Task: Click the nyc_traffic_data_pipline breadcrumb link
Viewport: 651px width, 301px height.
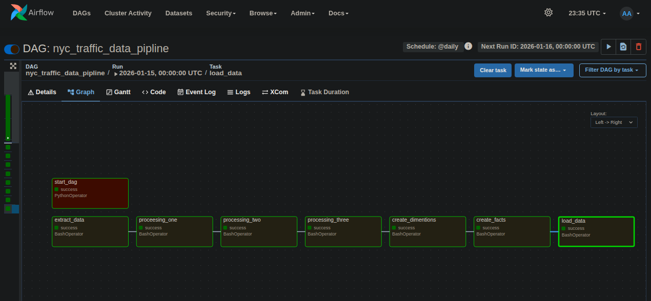Action: pyautogui.click(x=65, y=73)
